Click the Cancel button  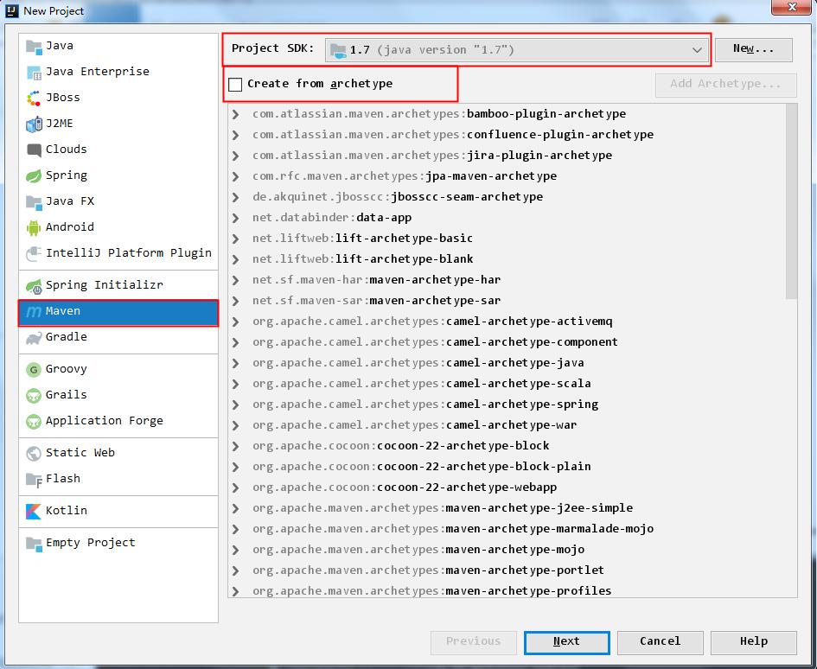pyautogui.click(x=661, y=642)
